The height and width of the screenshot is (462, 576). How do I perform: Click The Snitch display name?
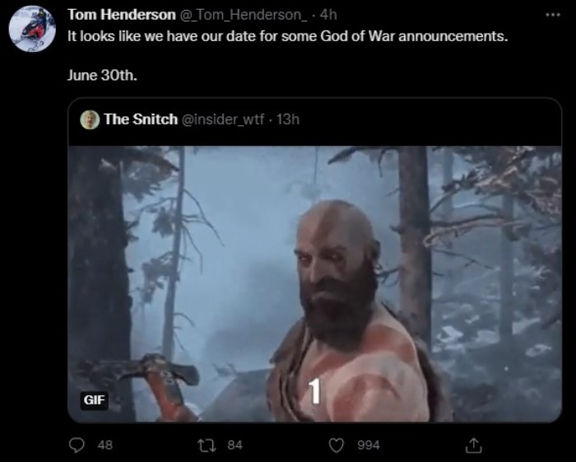141,119
